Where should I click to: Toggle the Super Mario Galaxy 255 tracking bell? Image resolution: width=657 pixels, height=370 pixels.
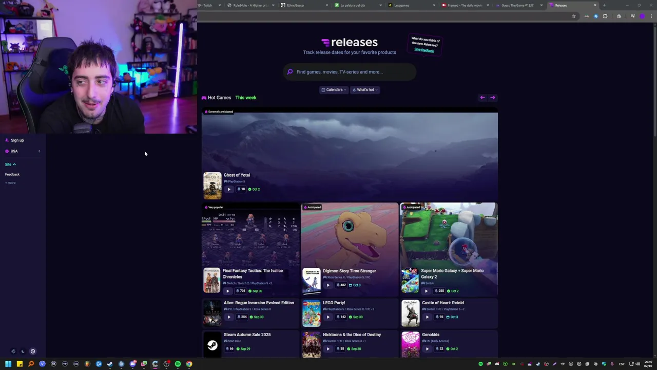pyautogui.click(x=439, y=291)
